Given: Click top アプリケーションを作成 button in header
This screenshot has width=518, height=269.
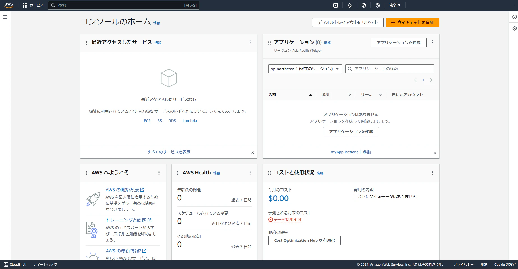Looking at the screenshot, I should click(x=399, y=43).
